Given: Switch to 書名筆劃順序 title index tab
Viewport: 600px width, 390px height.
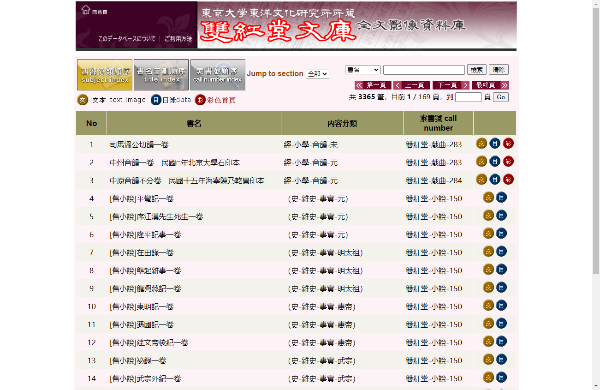Looking at the screenshot, I should pyautogui.click(x=161, y=75).
